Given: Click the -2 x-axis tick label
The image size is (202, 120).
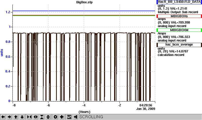Looking at the screenshot, I should click(119, 105).
